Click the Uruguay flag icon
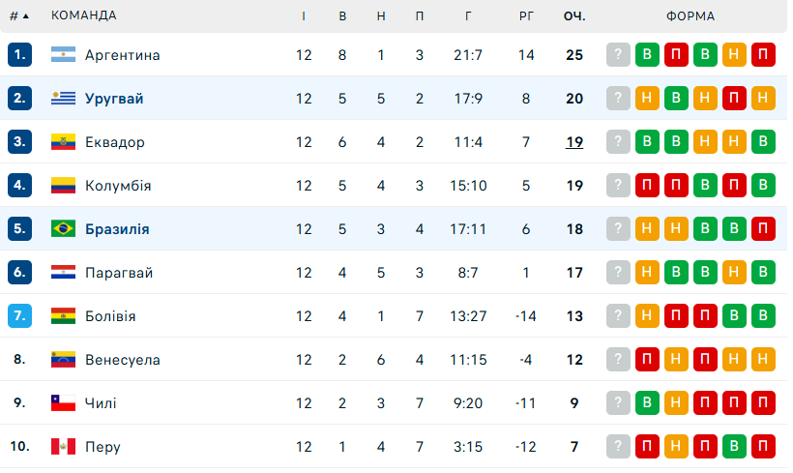The width and height of the screenshot is (793, 473). pos(63,99)
